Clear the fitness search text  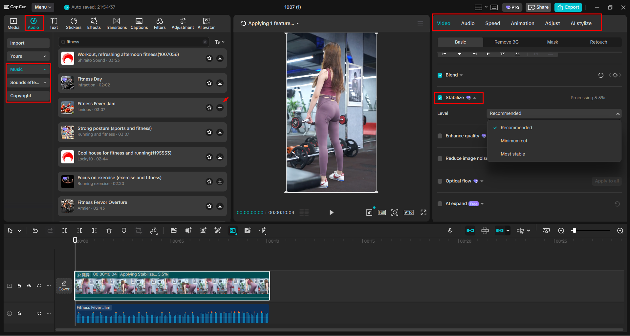coord(205,42)
